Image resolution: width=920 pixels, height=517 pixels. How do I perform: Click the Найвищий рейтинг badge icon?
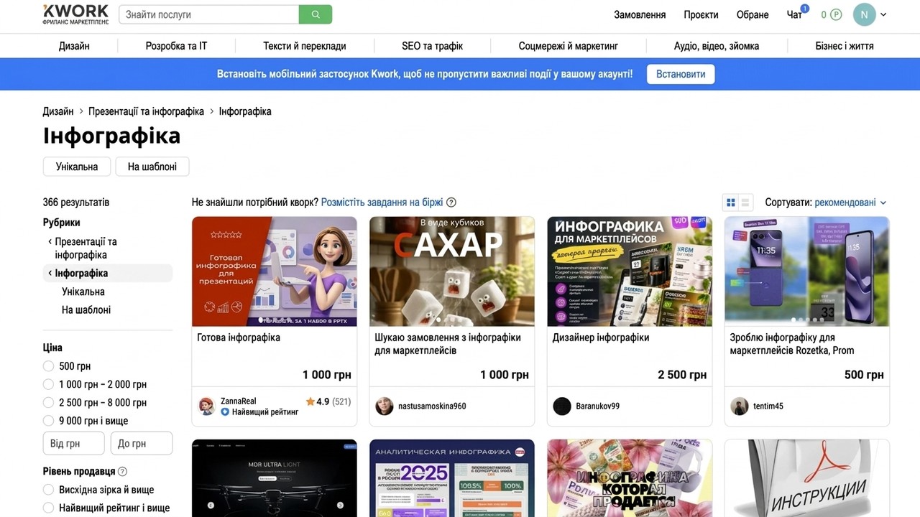click(225, 412)
